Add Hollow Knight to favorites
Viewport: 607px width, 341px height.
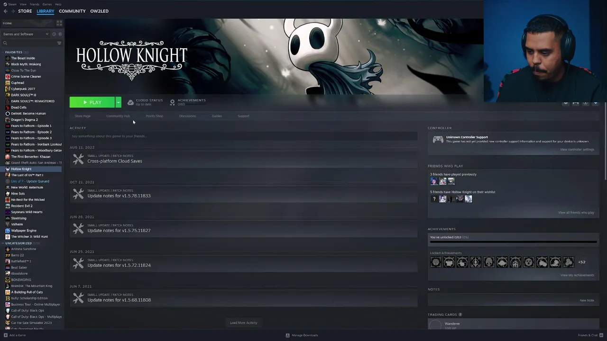[x=596, y=103]
